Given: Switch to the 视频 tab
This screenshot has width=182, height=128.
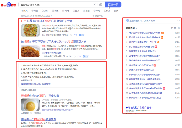Looking at the screenshot, I should 107,11.
